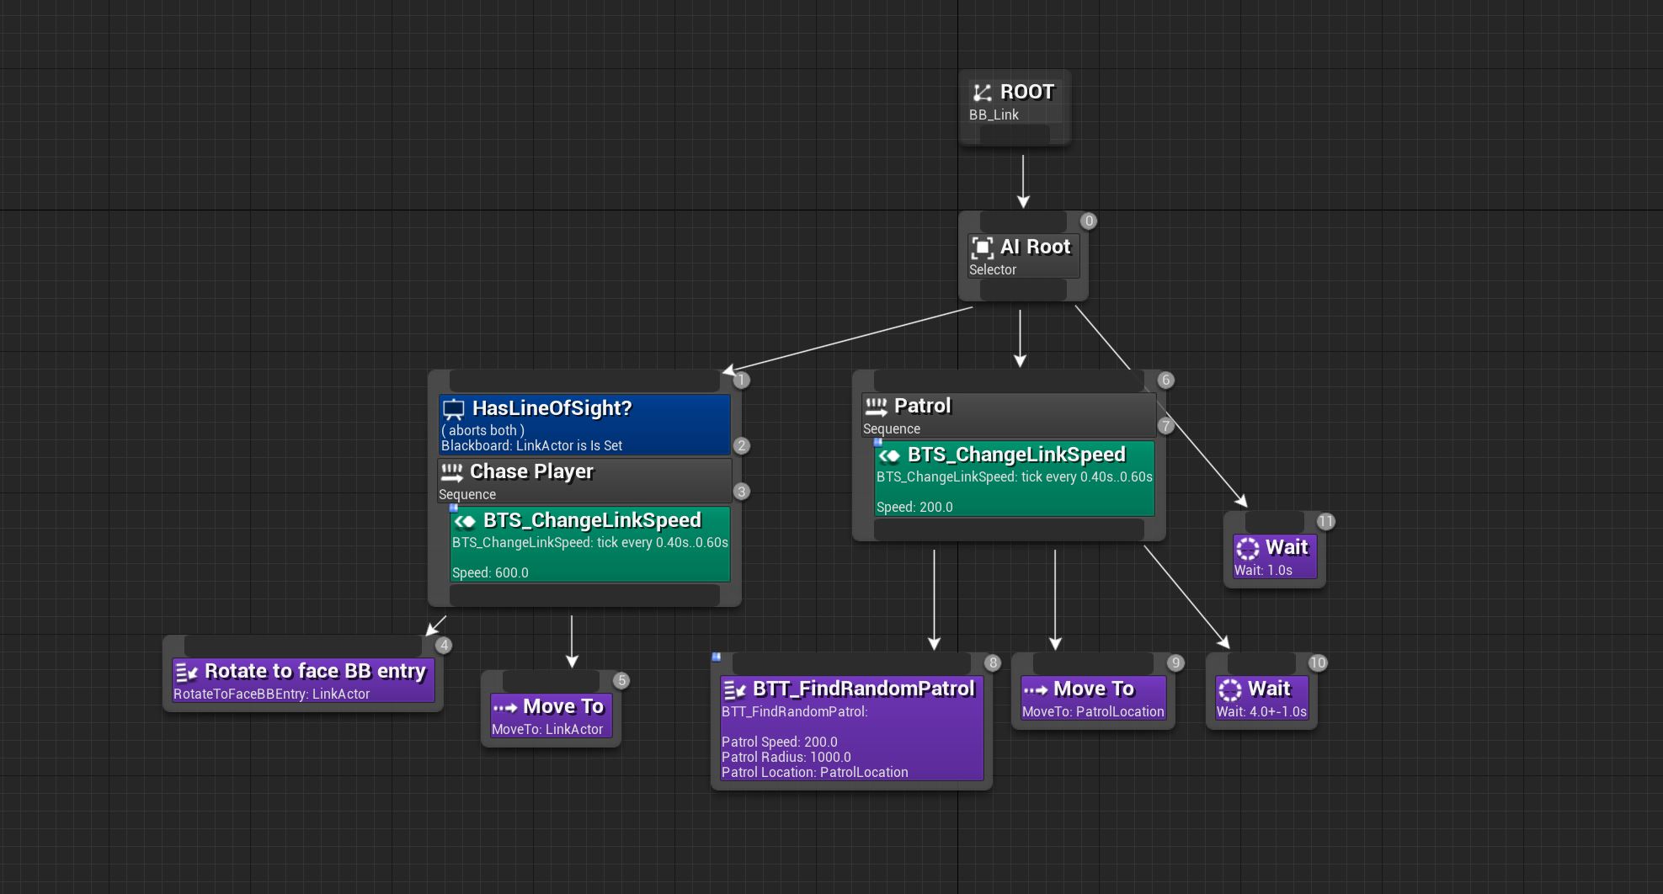Click the HasLineOfSight? decorator blackboard icon
Image resolution: width=1663 pixels, height=894 pixels.
coord(454,410)
